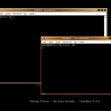Open Help menu in background terminal
The image size is (111, 111).
[x=32, y=14]
